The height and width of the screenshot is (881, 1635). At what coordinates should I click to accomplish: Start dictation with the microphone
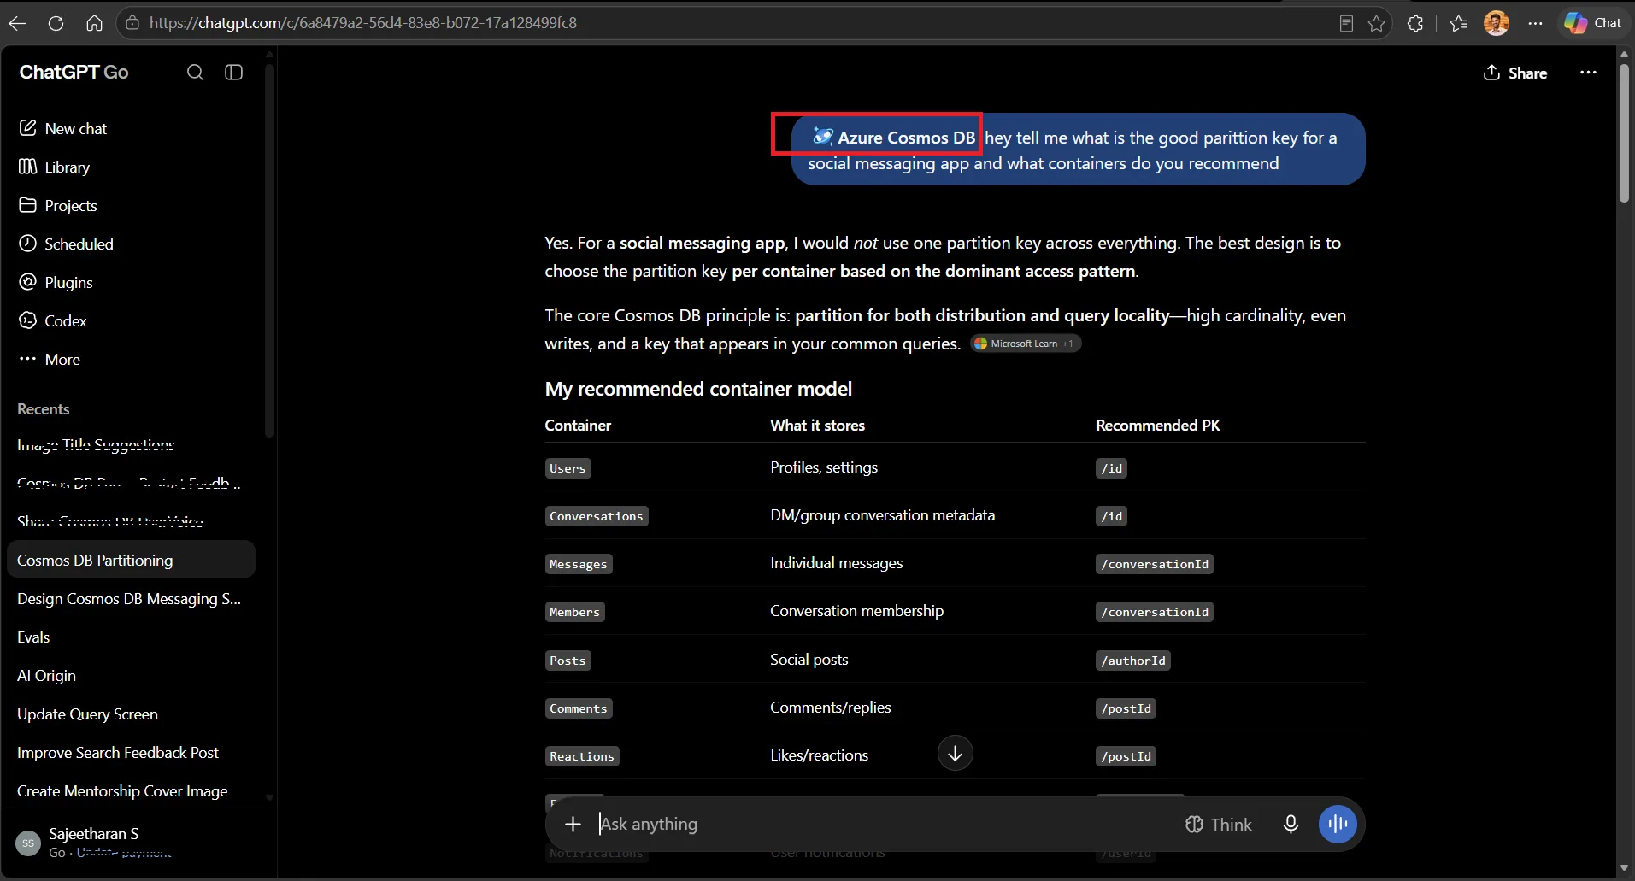coord(1291,824)
